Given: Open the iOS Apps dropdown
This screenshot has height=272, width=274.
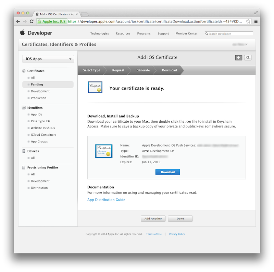Looking at the screenshot, I should tap(48, 59).
